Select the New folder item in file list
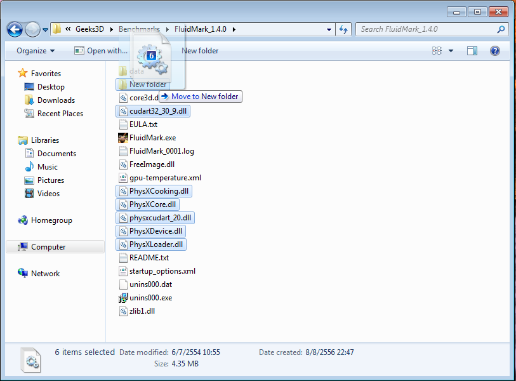Screen dimensions: 516x381 [x=143, y=84]
